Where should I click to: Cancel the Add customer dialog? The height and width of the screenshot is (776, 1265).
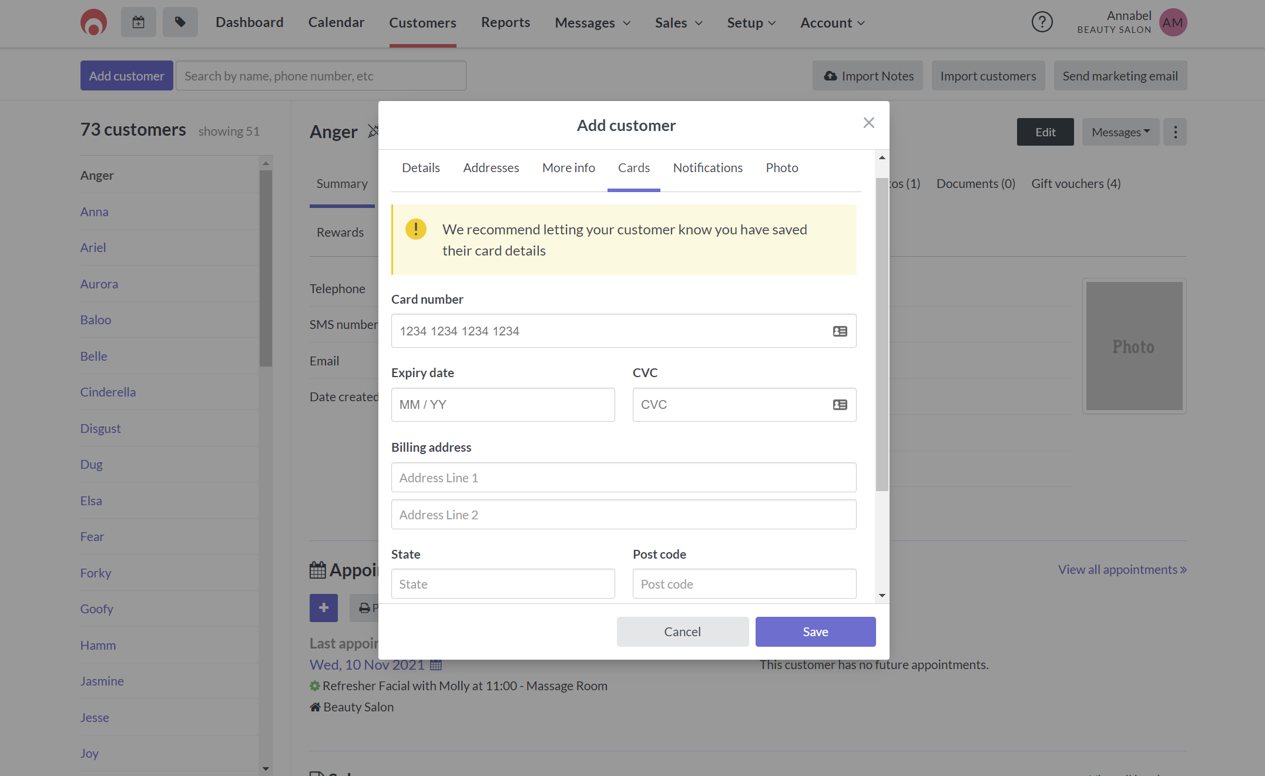tap(682, 632)
